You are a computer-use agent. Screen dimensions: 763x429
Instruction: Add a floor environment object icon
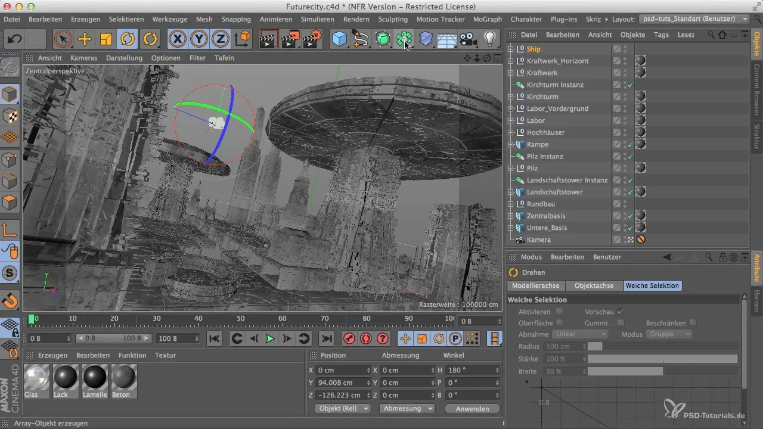(446, 39)
